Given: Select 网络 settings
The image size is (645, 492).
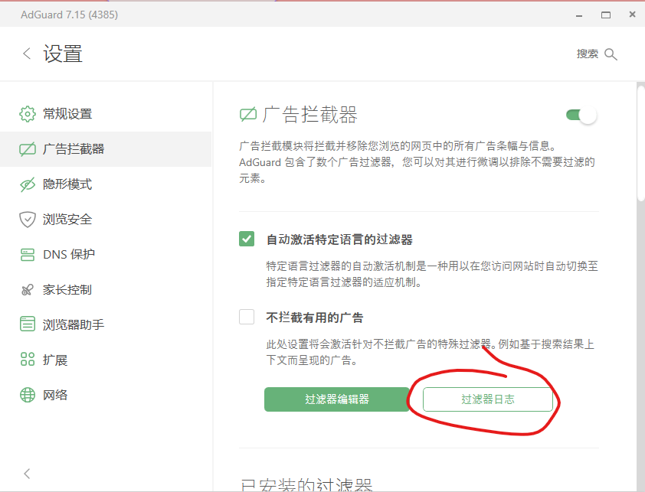Looking at the screenshot, I should click(x=106, y=395).
